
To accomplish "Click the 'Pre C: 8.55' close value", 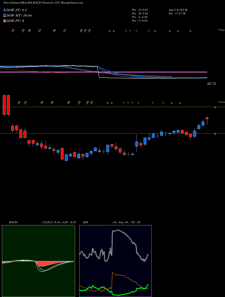I will (x=140, y=21).
